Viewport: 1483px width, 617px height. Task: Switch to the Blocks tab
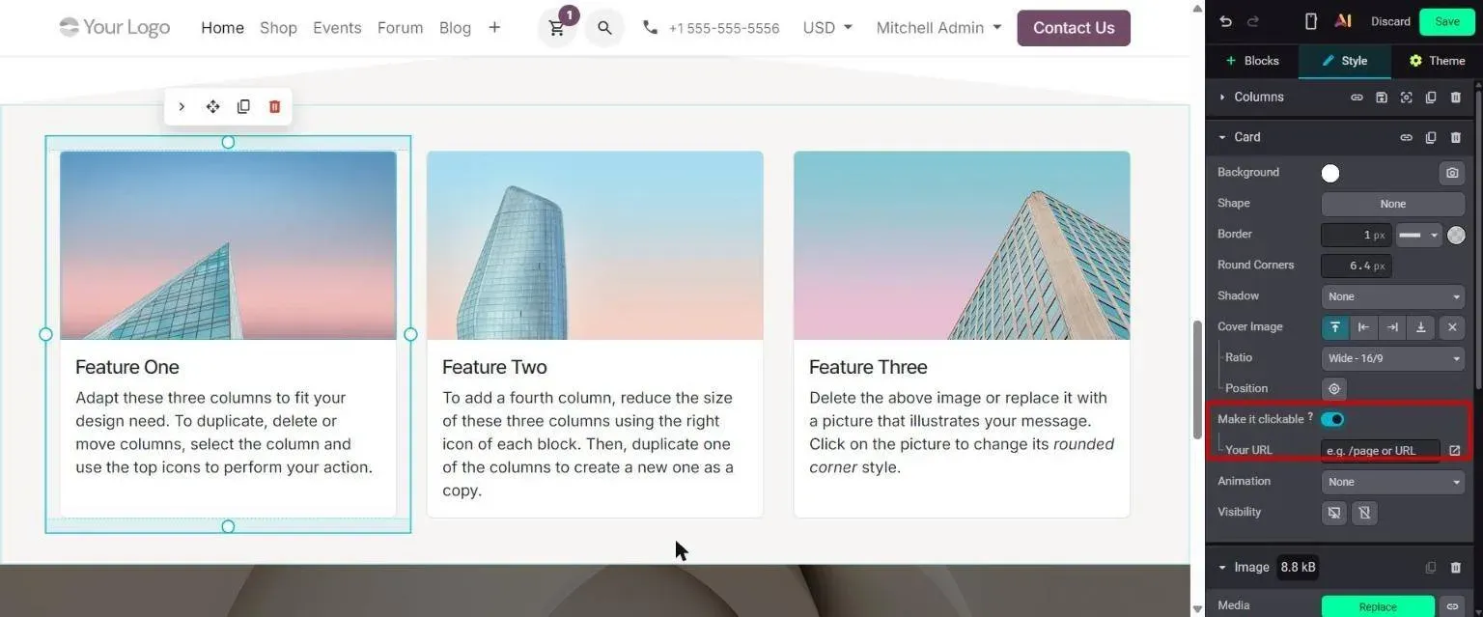1251,61
